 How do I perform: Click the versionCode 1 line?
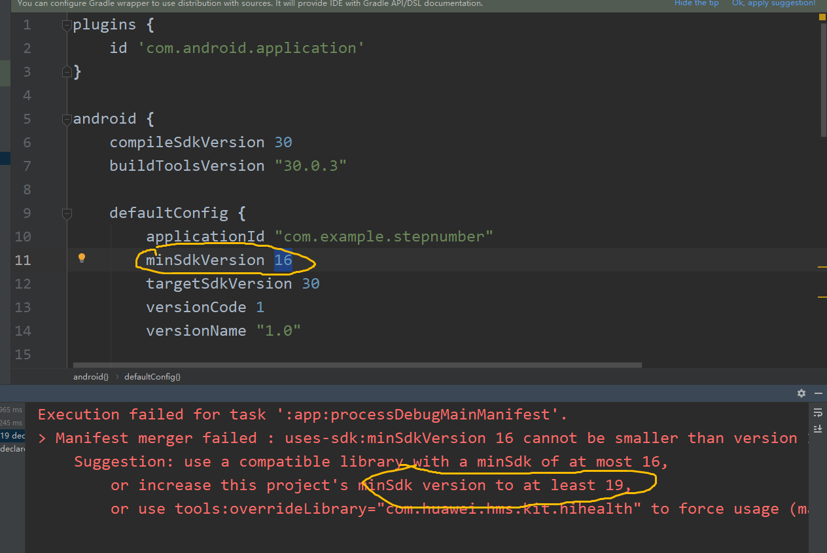(205, 307)
